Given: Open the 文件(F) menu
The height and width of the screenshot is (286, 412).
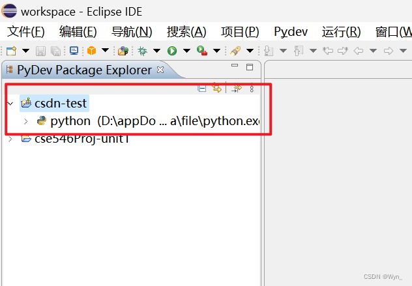Looking at the screenshot, I should [26, 32].
